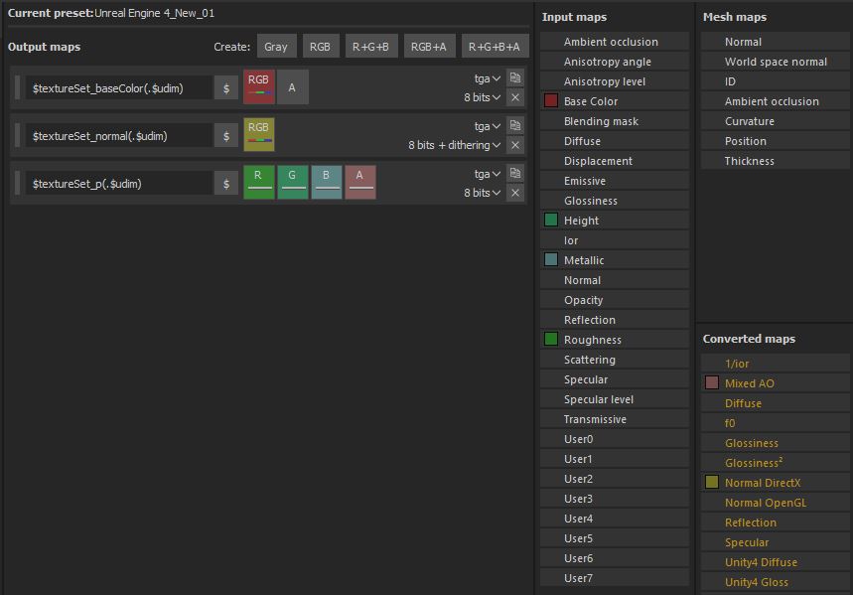Select Height input map
The width and height of the screenshot is (853, 595).
(615, 221)
